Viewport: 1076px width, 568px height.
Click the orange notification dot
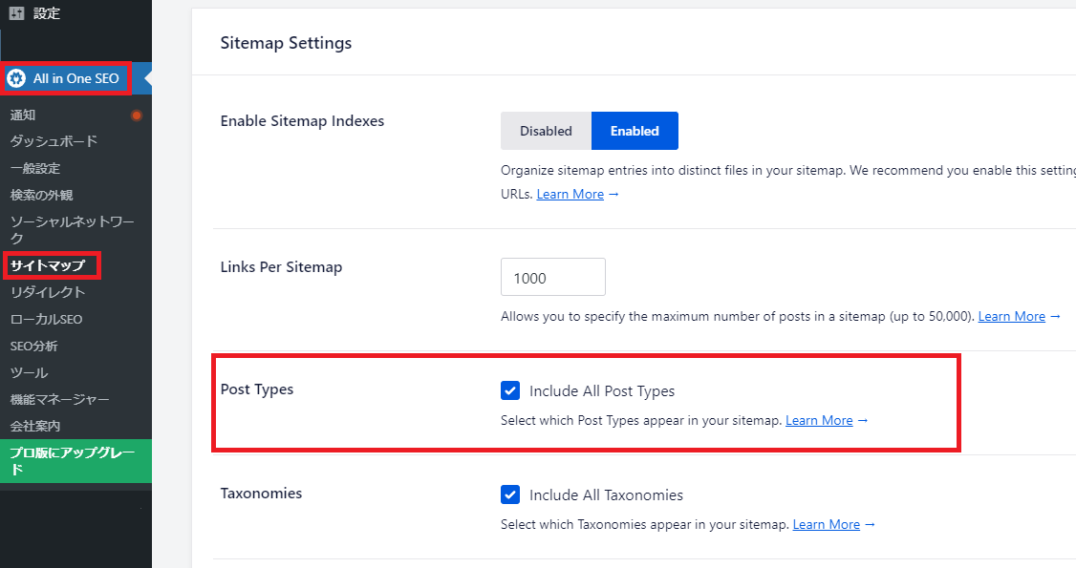[137, 116]
